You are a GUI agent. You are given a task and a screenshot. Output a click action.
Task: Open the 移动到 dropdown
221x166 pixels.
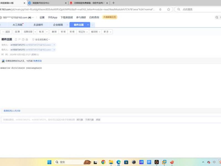[96, 32]
